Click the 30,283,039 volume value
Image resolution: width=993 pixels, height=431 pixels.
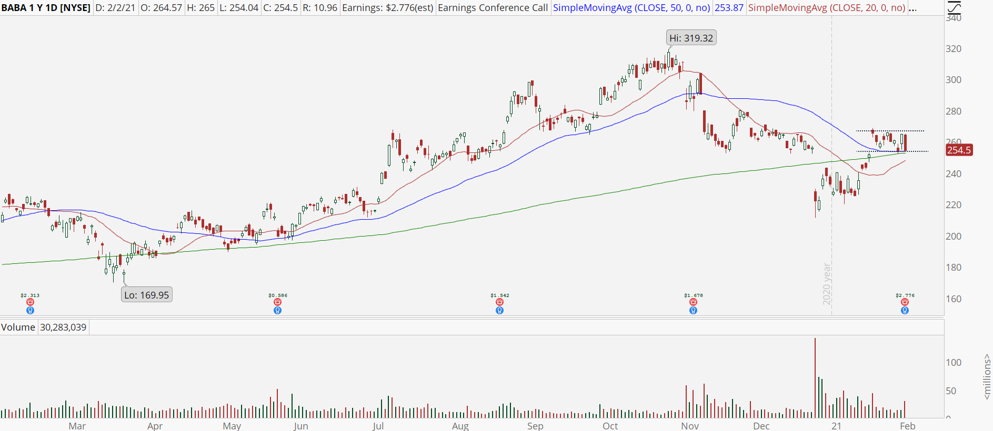(x=63, y=327)
